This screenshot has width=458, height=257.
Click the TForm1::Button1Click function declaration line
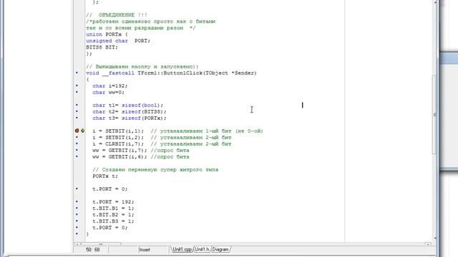[x=171, y=73]
